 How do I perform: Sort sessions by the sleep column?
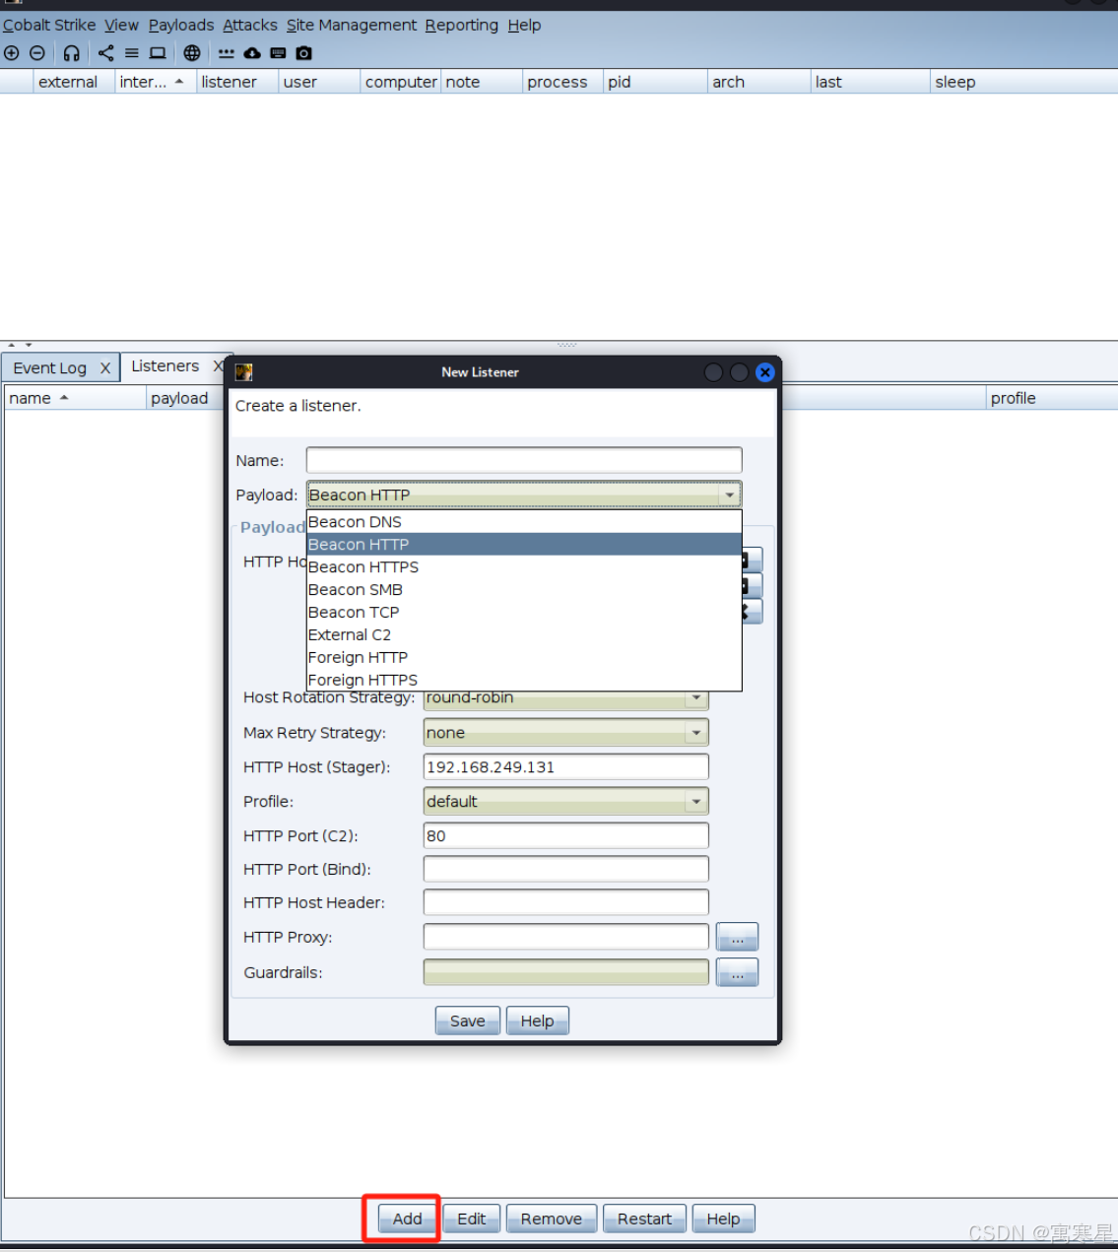(1023, 82)
